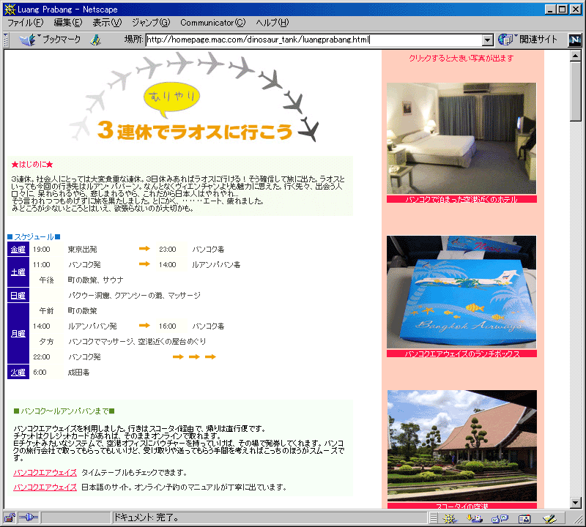Click the vertical scrollbar down arrow
The height and width of the screenshot is (527, 586).
pyautogui.click(x=576, y=503)
